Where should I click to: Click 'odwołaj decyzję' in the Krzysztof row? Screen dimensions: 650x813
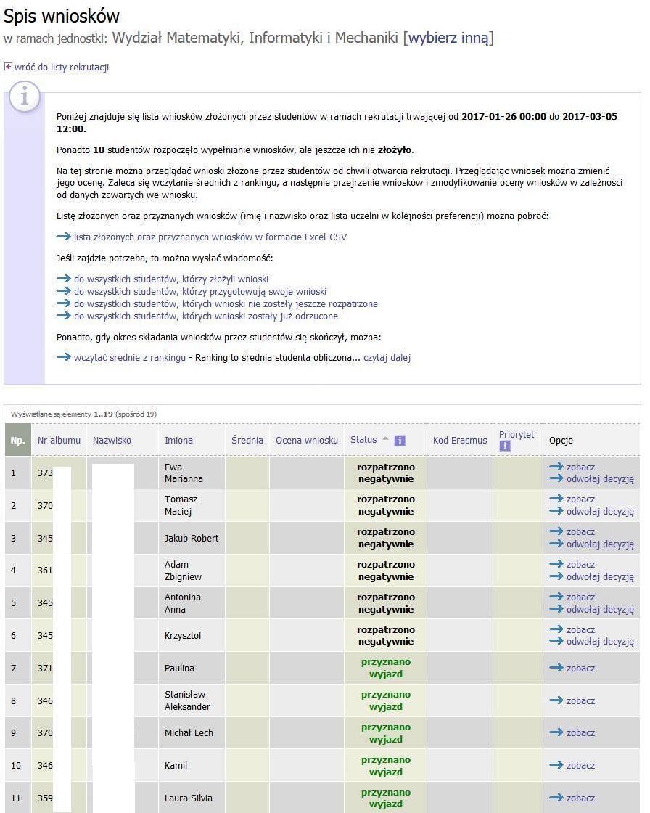[x=600, y=642]
